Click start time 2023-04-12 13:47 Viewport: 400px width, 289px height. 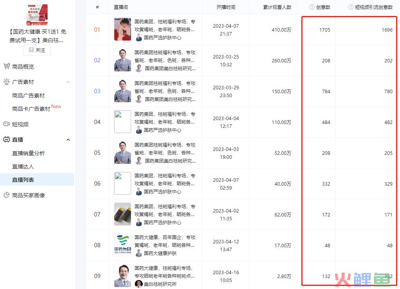pyautogui.click(x=226, y=245)
